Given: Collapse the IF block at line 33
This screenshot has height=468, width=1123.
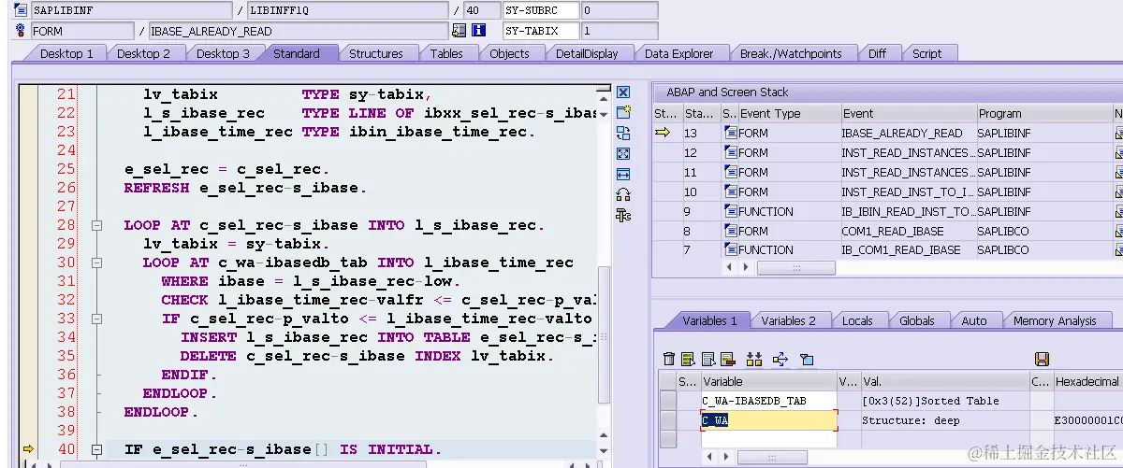Looking at the screenshot, I should [x=95, y=319].
